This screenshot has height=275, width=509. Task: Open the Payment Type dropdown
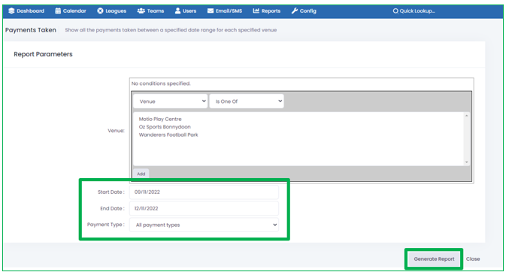coord(205,225)
